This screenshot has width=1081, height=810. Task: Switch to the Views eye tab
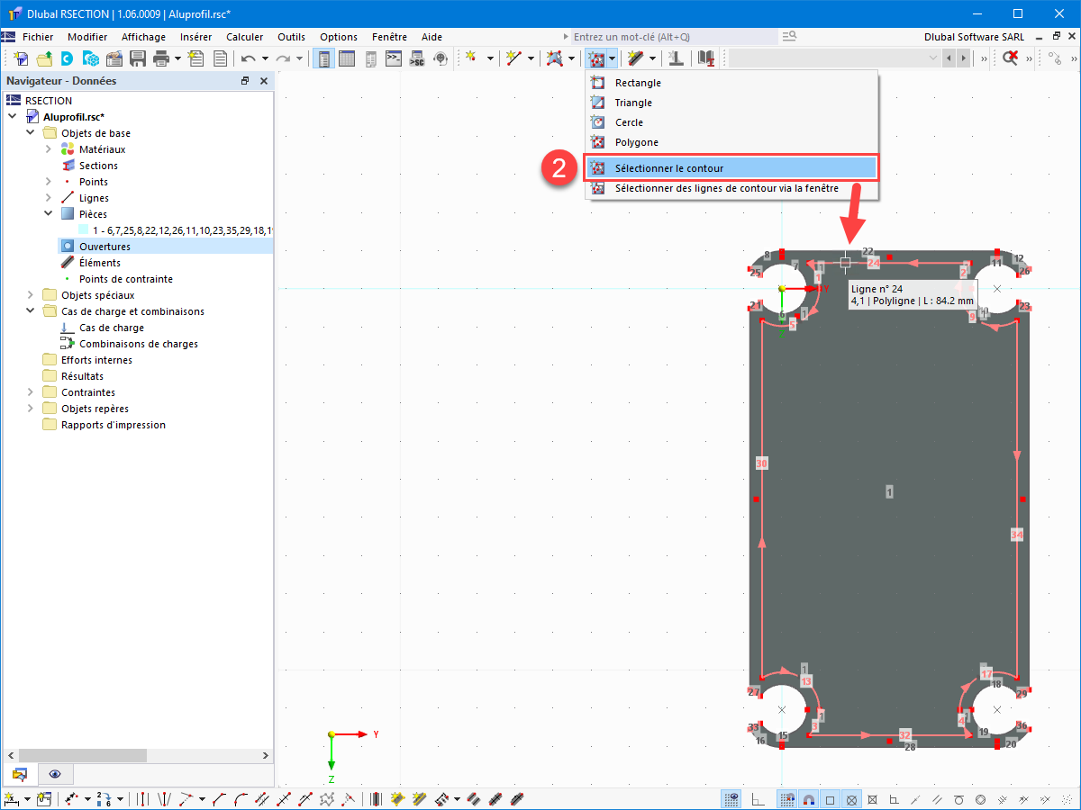(x=55, y=774)
